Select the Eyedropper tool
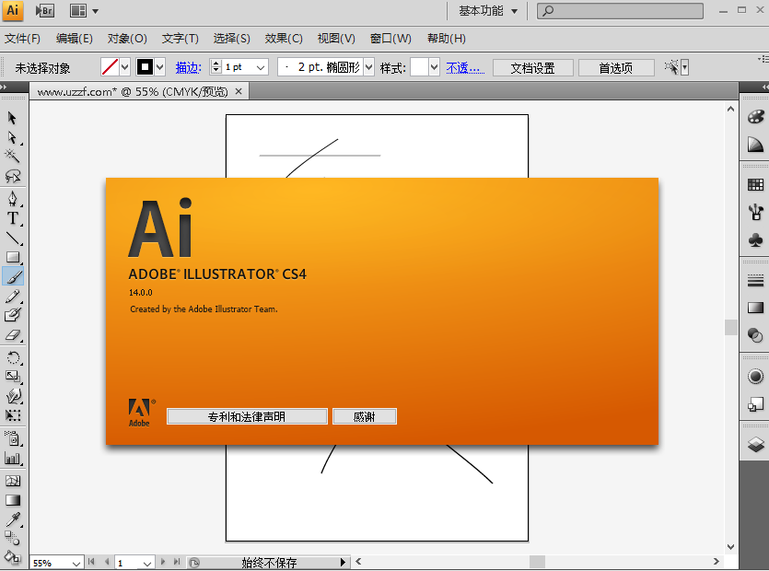Screen dimensions: 769x571 12,519
